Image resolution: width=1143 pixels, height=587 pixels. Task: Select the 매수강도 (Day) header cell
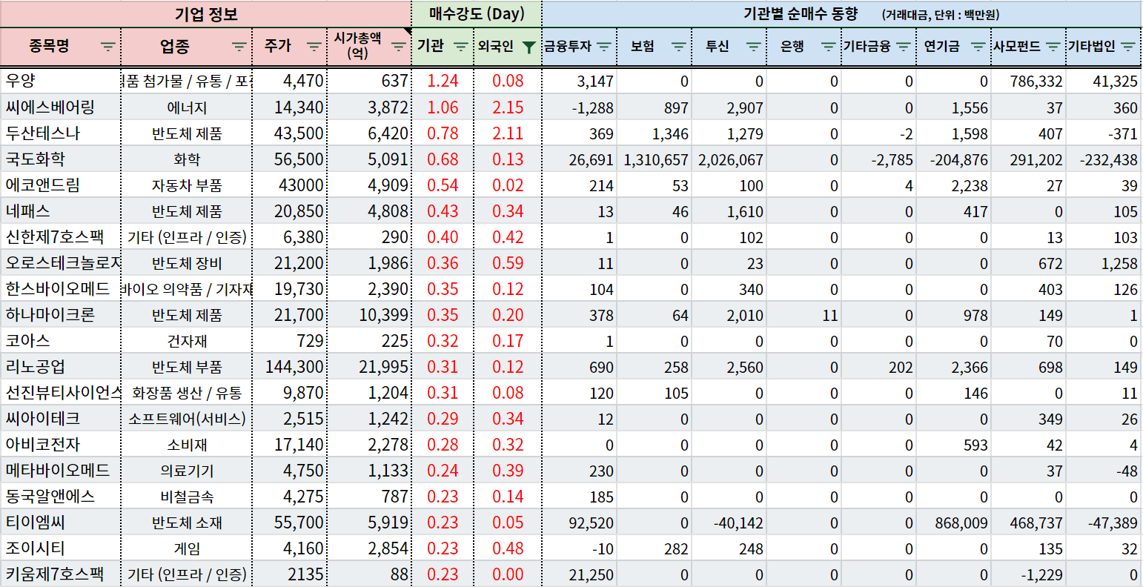(x=477, y=14)
